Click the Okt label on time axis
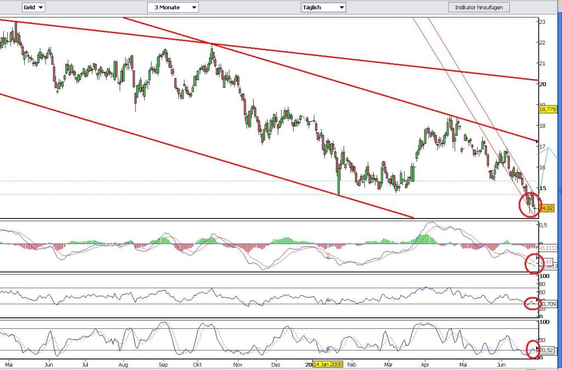This screenshot has height=370, width=562. (198, 365)
